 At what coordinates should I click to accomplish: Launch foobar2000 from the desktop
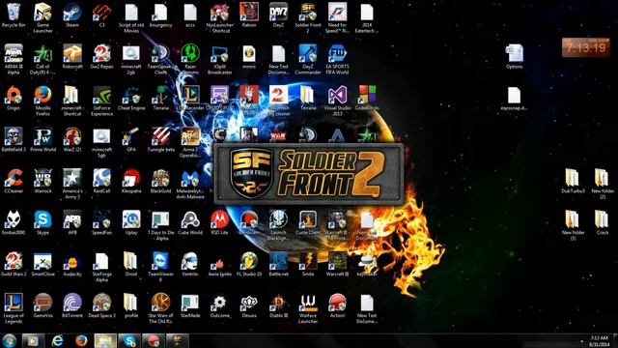click(14, 223)
